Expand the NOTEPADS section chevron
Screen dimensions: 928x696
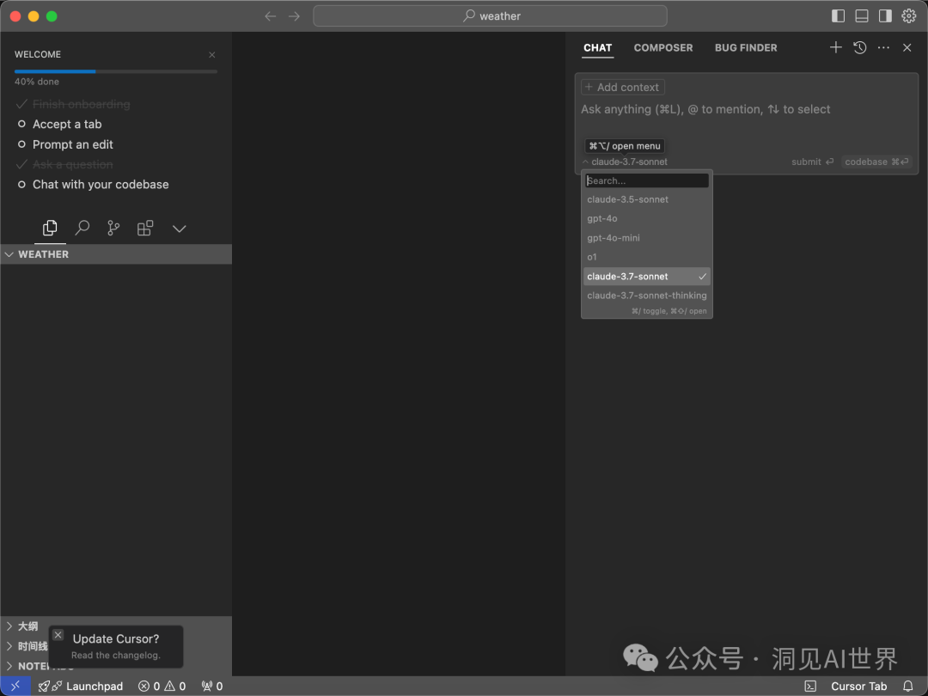[x=9, y=667]
